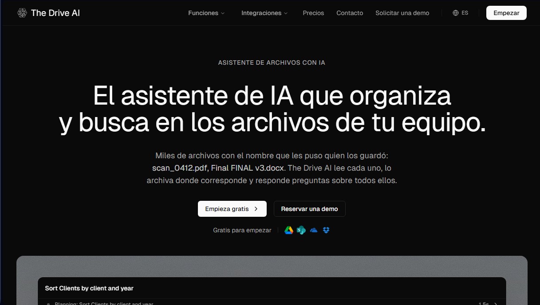Screen dimensions: 540x305
Task: Click the ASISTENTE DE ARCHIVOS CON IA label
Action: click(272, 63)
